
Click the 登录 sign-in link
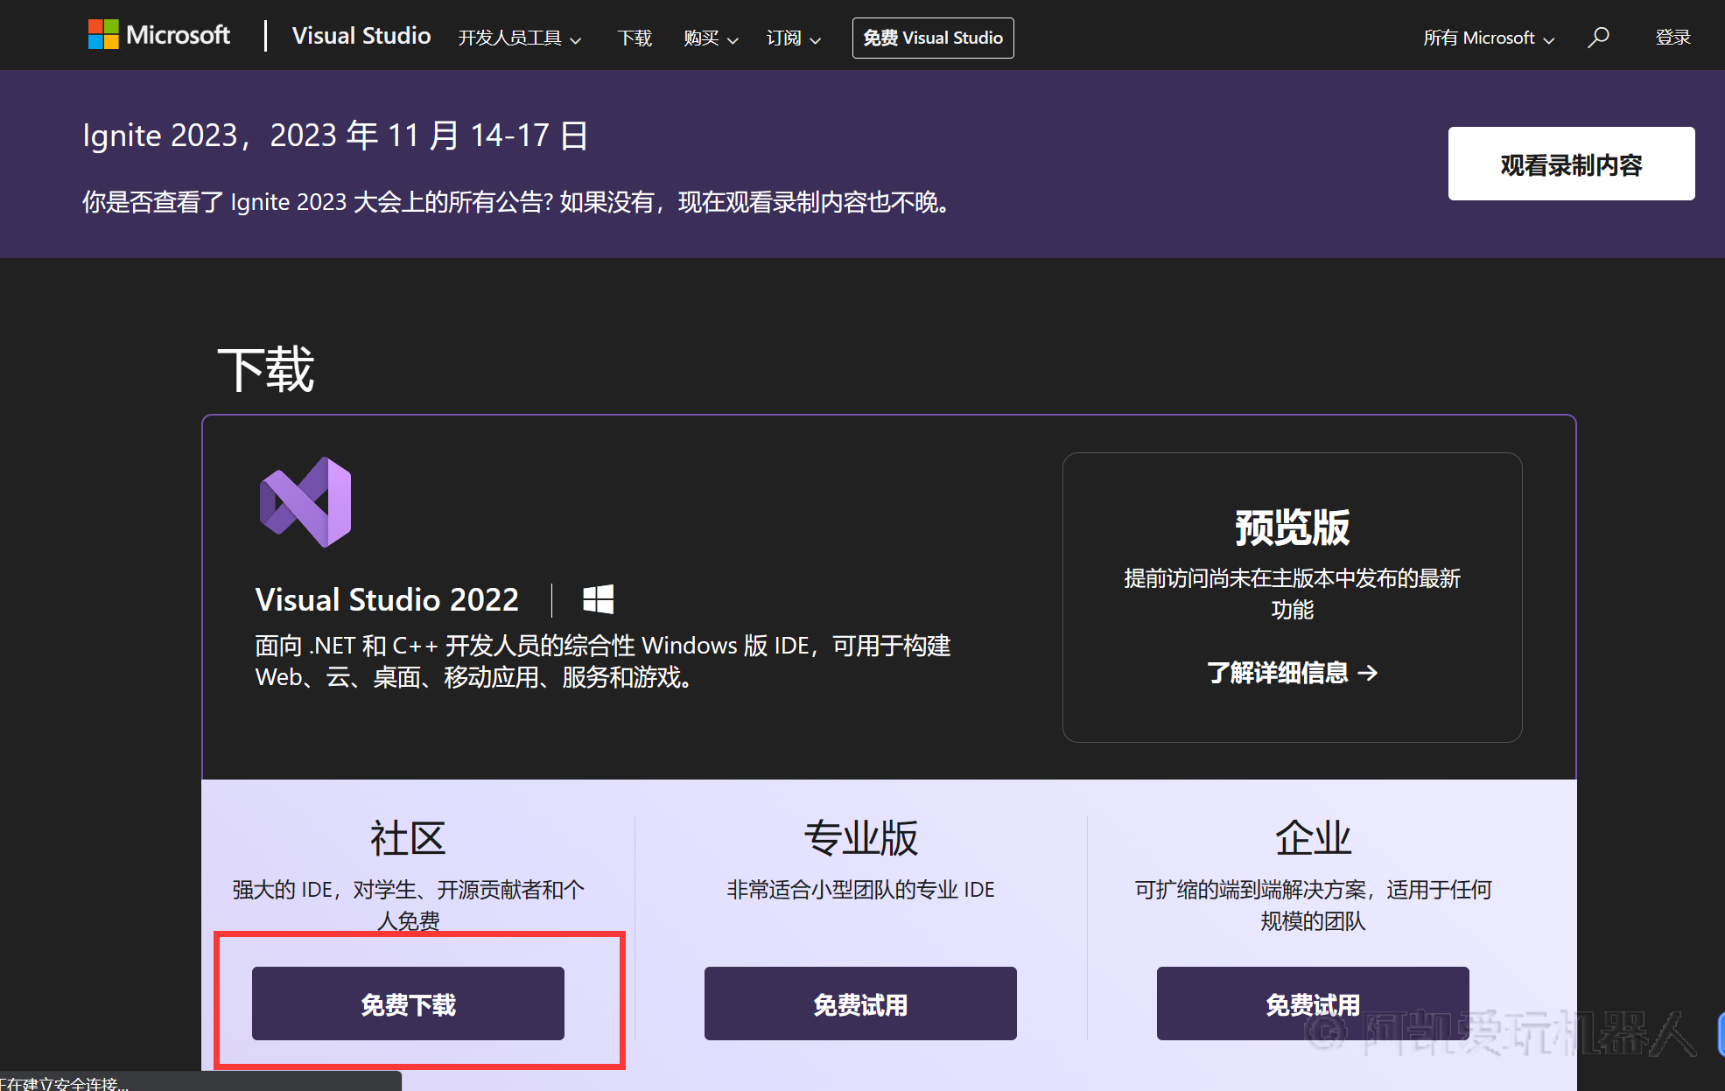click(x=1672, y=38)
